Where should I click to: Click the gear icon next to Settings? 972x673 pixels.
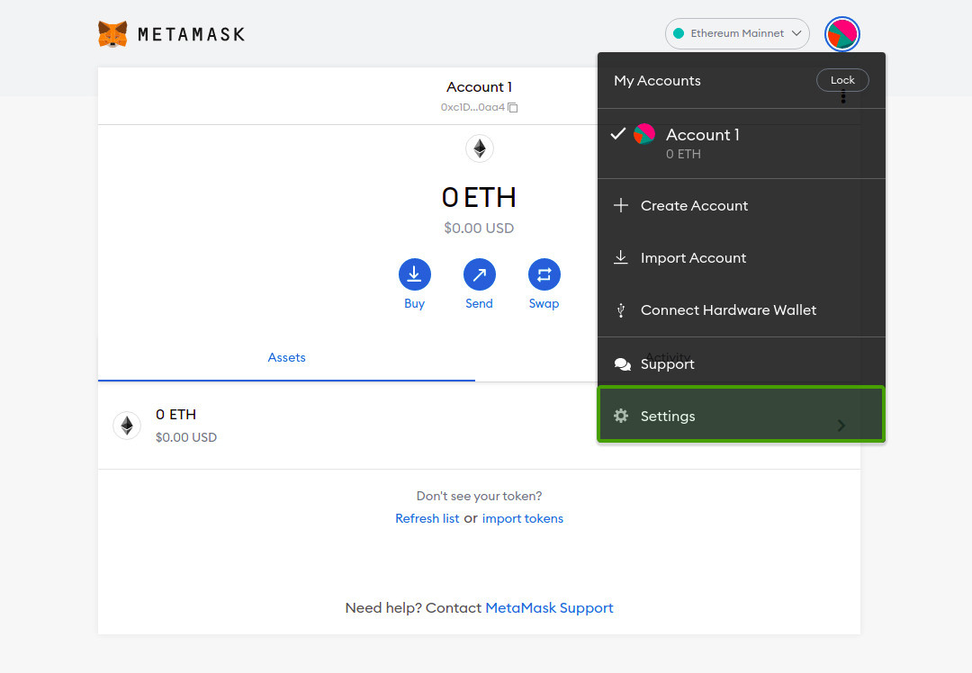620,416
